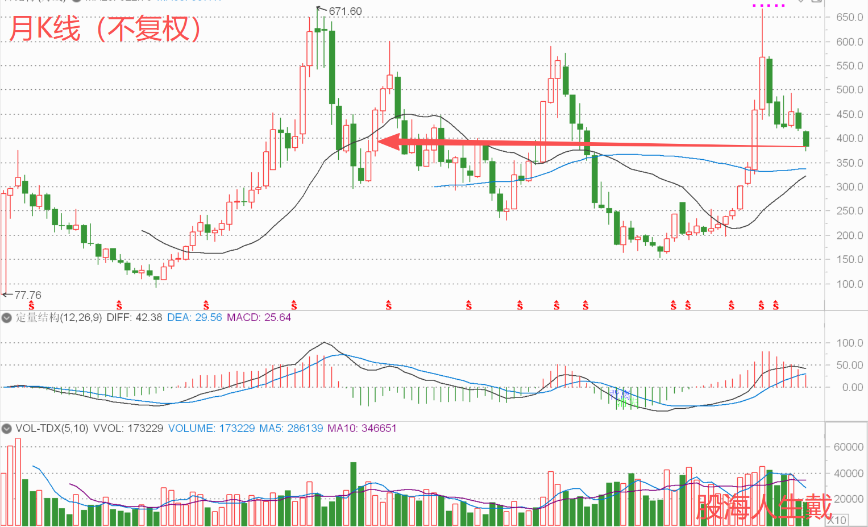Screen dimensions: 868x527
Task: Click the 40000 volume axis label
Action: point(848,473)
